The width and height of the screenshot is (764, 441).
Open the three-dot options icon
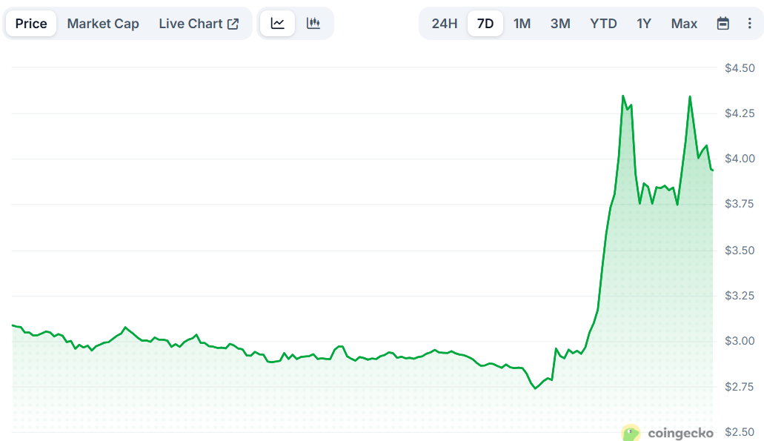coord(751,23)
